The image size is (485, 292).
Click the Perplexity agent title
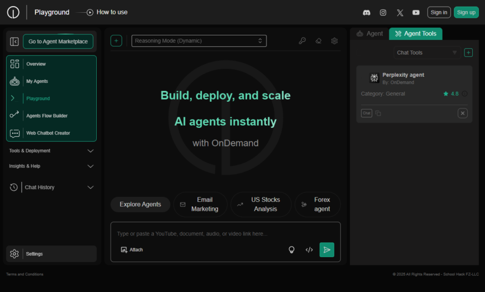pyautogui.click(x=403, y=75)
